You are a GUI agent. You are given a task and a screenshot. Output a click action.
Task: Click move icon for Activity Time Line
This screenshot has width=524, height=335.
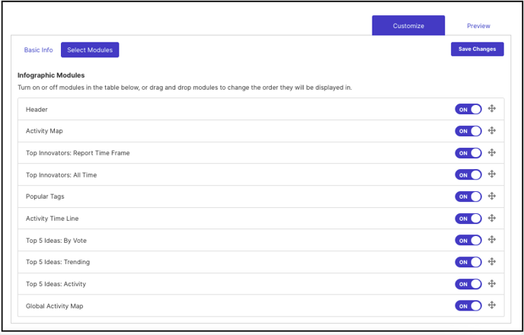[x=491, y=218]
